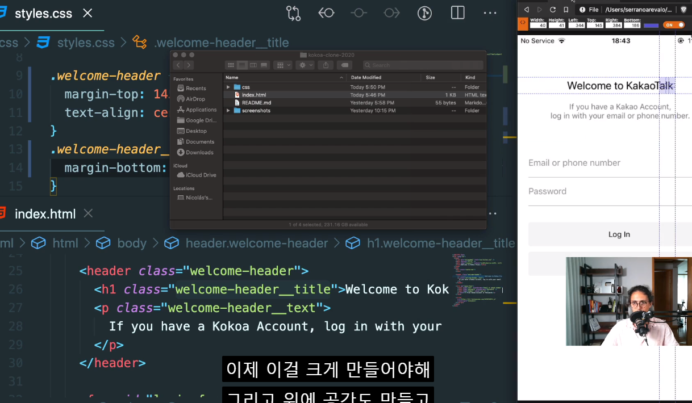Sort Finder list by Size column
The height and width of the screenshot is (403, 692).
[x=441, y=77]
